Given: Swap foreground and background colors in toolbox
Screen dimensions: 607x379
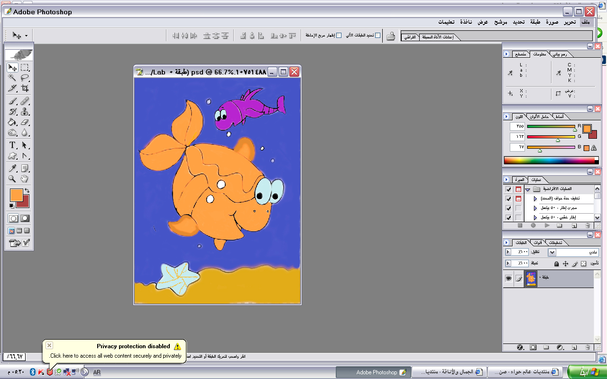Looking at the screenshot, I should (27, 190).
